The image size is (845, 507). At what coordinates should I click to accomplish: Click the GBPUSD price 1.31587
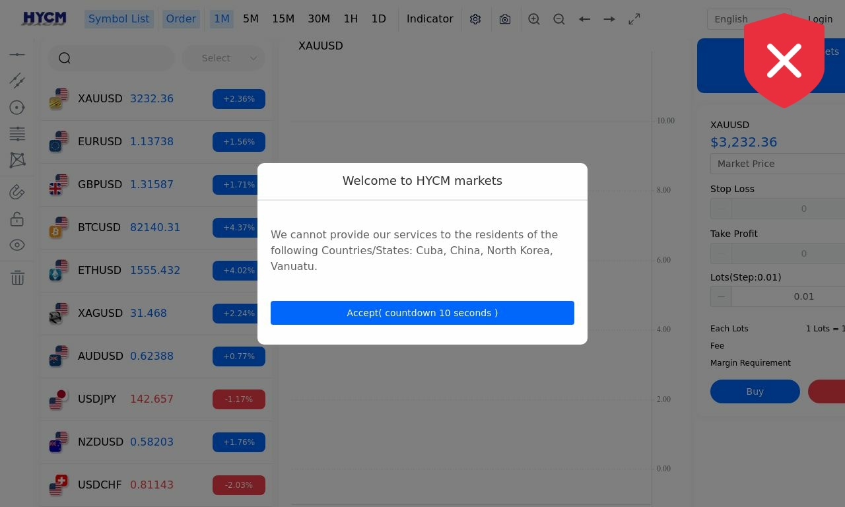pyautogui.click(x=152, y=184)
